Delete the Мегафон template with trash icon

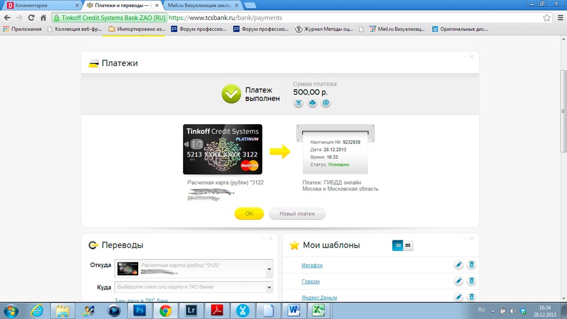coord(471,265)
